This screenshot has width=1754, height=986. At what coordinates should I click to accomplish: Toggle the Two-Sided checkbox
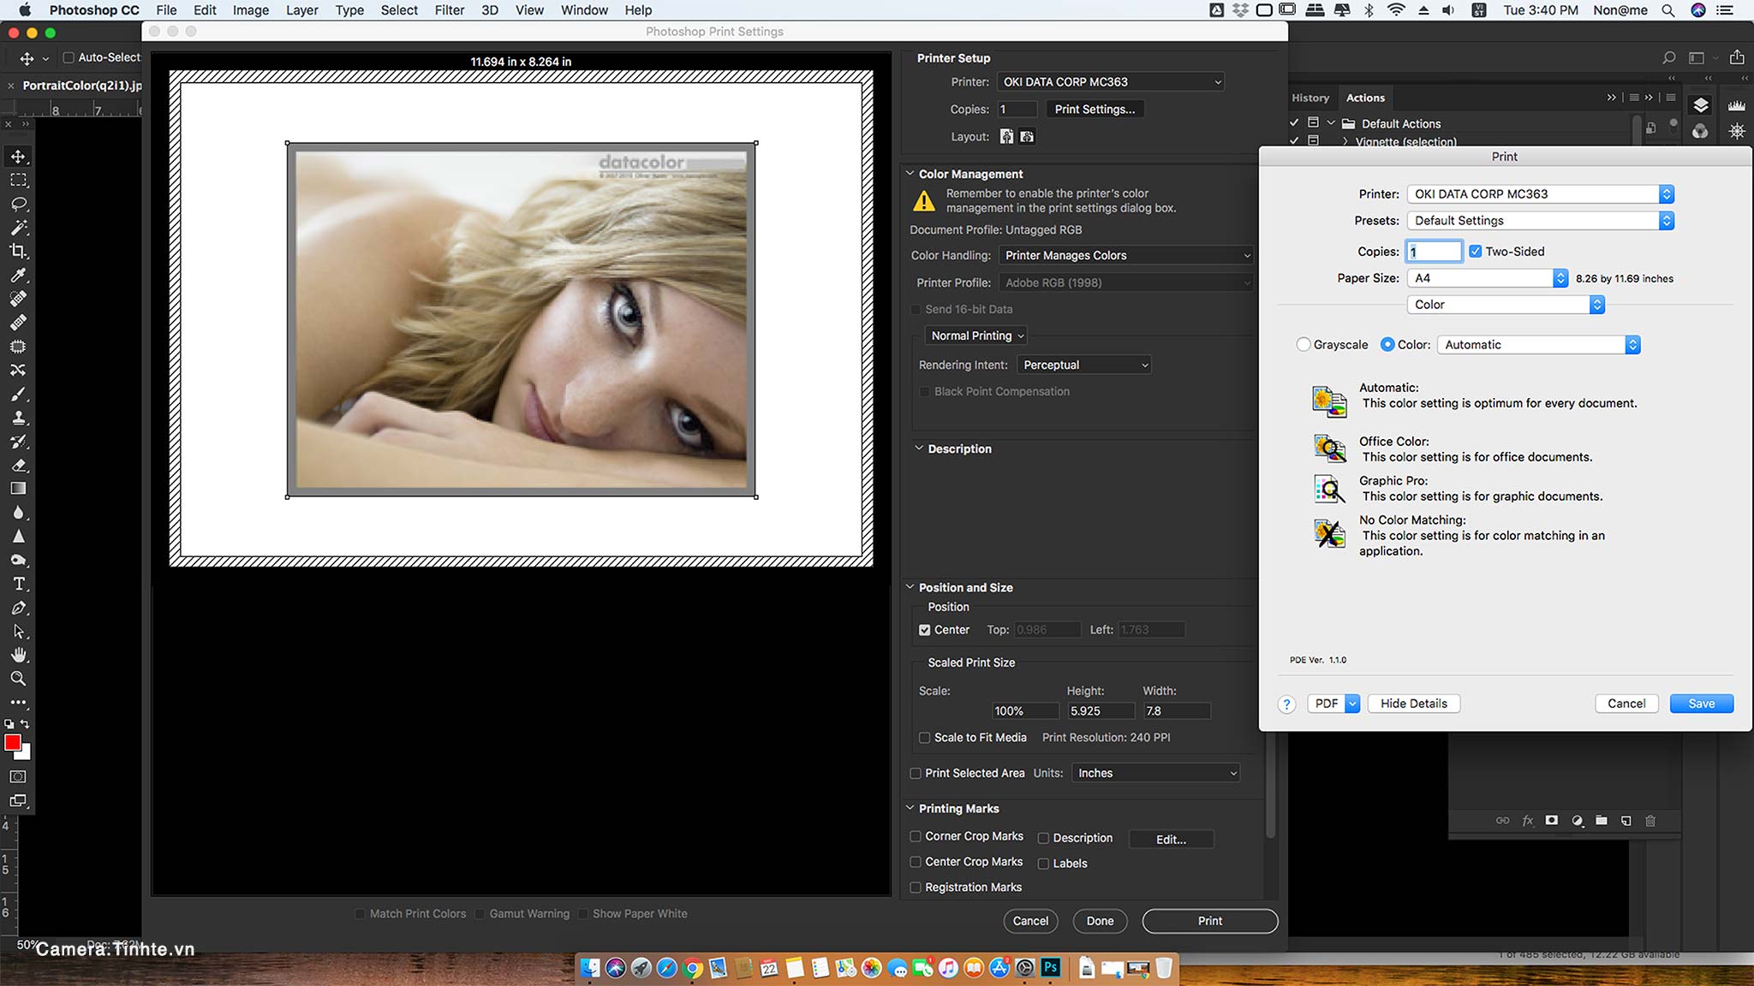point(1475,251)
